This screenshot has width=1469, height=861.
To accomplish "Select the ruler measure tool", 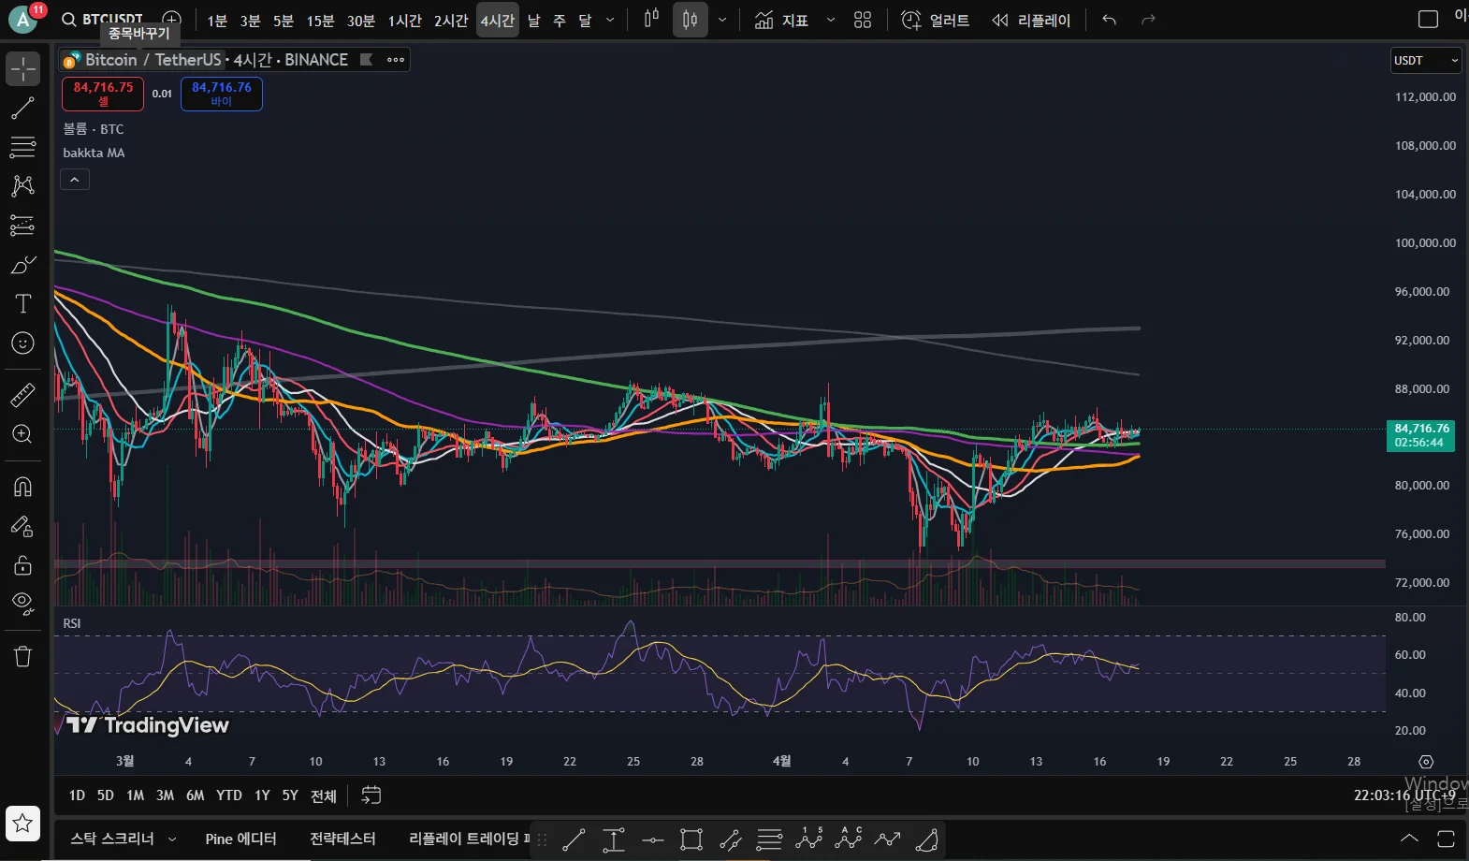I will 22,395.
